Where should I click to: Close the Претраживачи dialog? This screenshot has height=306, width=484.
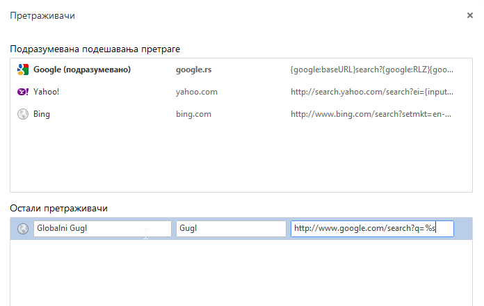click(x=470, y=15)
